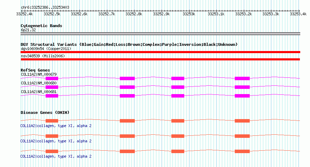310x167 pixels.
Task: Select bottom OMIM gene exon at 33253.2k
Action: (242, 151)
